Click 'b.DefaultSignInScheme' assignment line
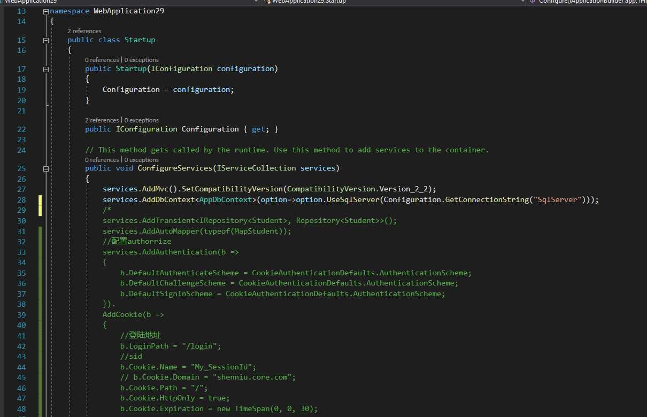647x417 pixels. tap(283, 294)
